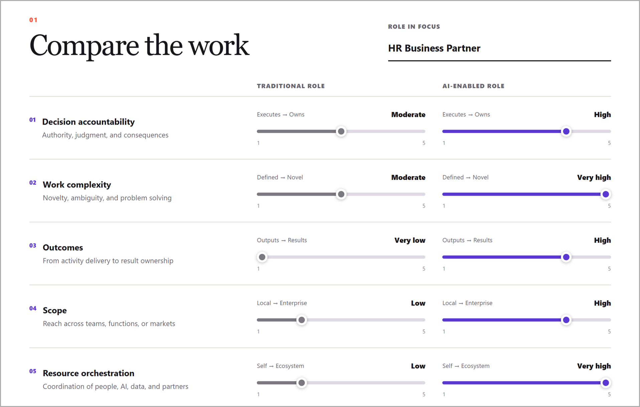The image size is (640, 407).
Task: Select the Resource orchestration heading
Action: point(89,373)
